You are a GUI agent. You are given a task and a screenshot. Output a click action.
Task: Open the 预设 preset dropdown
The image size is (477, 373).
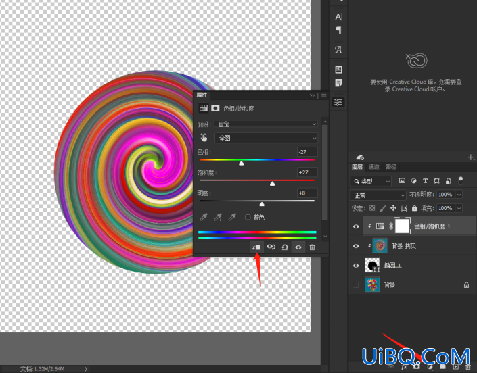click(x=266, y=124)
